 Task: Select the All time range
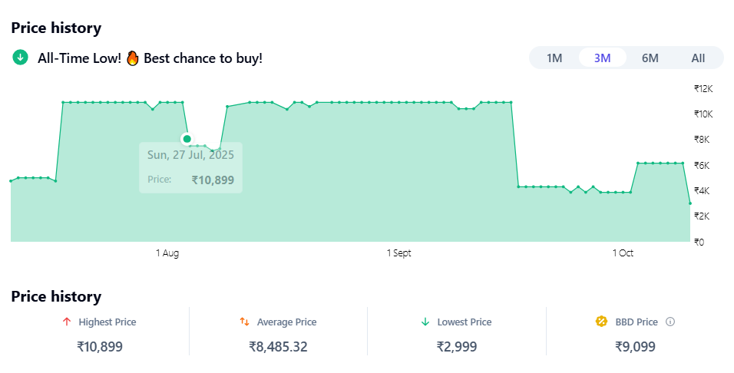[x=698, y=58]
